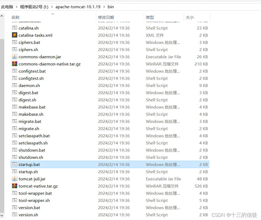This screenshot has height=220, width=261.
Task: Click the XML 文件 type cell
Action: click(x=155, y=35)
